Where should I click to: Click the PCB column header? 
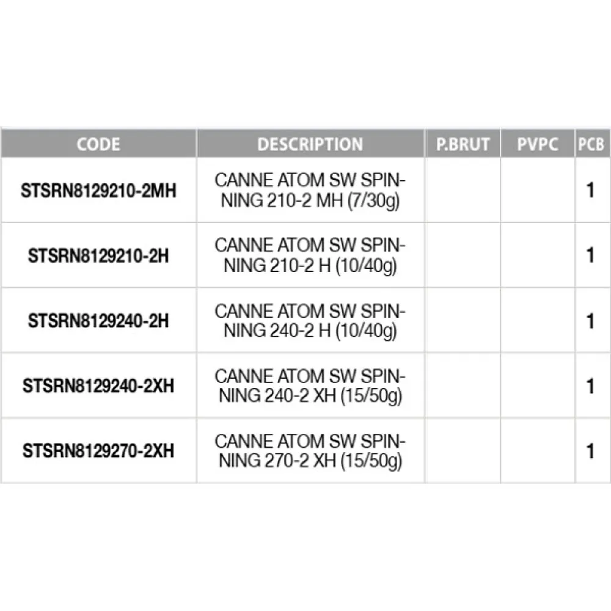[590, 144]
